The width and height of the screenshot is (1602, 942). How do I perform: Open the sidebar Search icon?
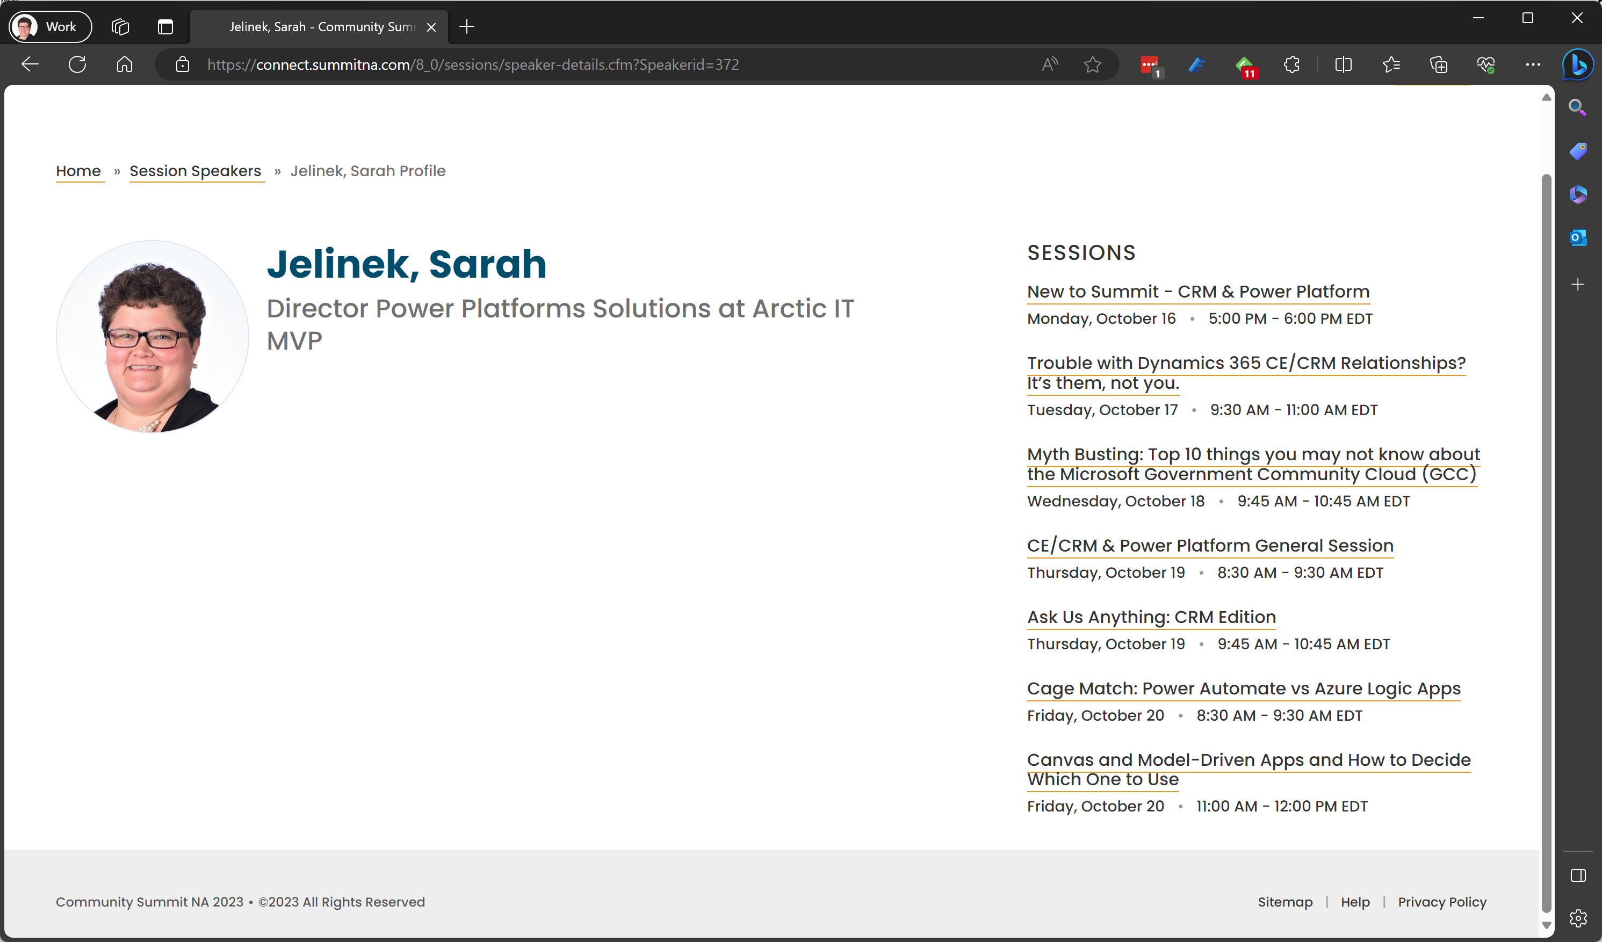tap(1578, 107)
